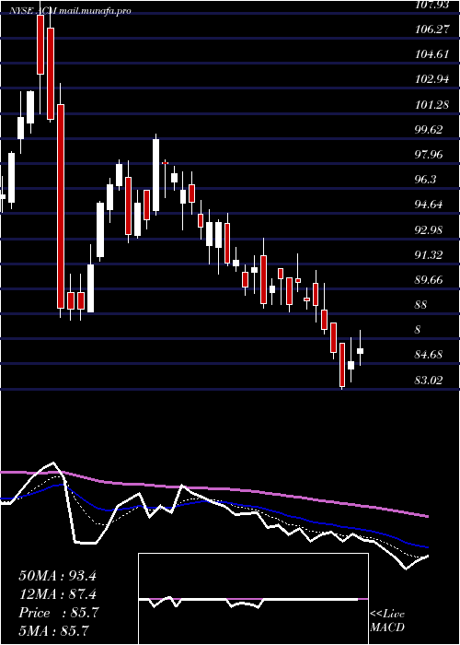
Task: Click the 97.96 price axis label
Action: coord(430,155)
